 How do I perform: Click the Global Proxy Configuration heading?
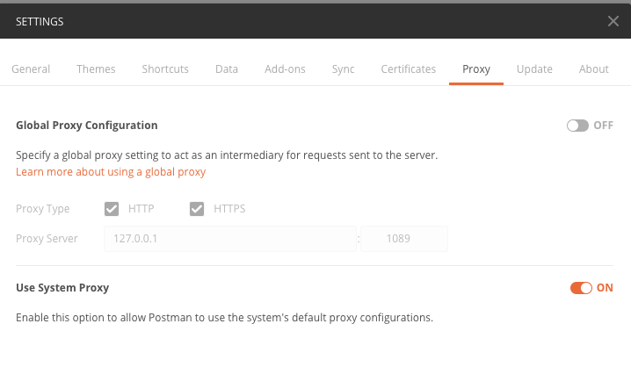(86, 126)
